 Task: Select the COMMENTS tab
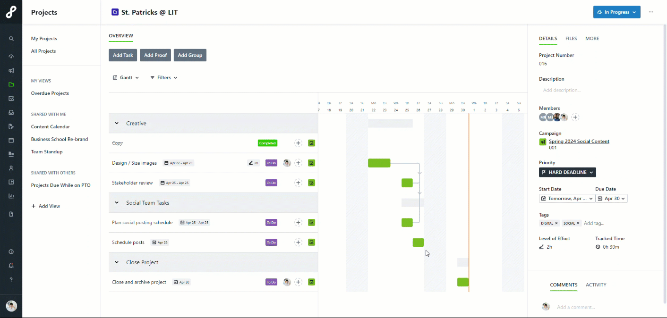click(x=564, y=285)
